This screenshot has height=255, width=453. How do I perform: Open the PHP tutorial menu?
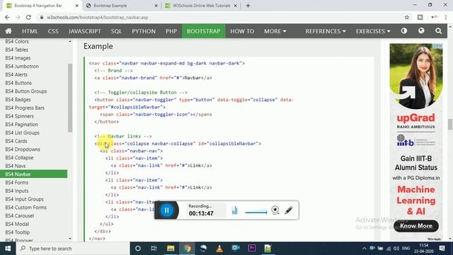(x=171, y=31)
